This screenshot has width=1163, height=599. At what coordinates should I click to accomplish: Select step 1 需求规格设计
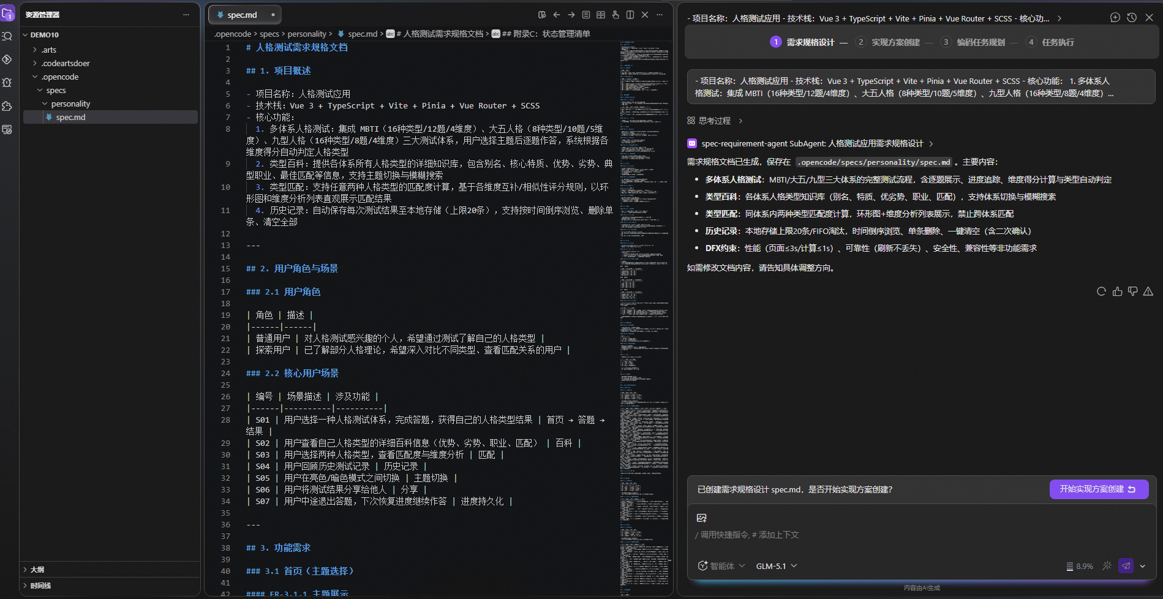click(802, 42)
